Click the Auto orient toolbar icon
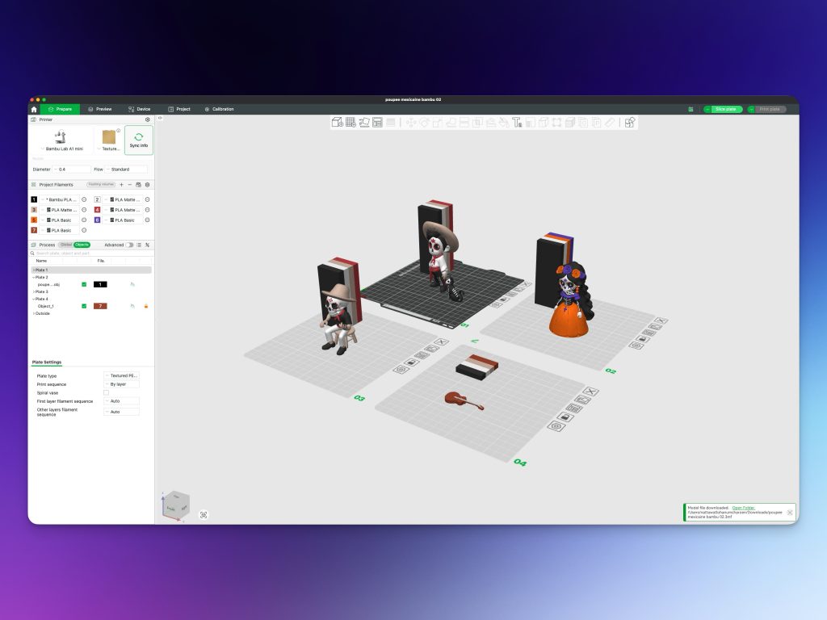This screenshot has width=827, height=620. 364,123
